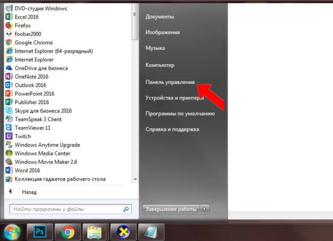Open Документы in the right pane

pyautogui.click(x=160, y=16)
